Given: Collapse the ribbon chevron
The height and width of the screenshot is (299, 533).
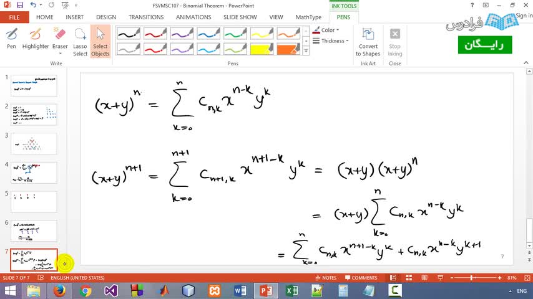Looking at the screenshot, I should tap(526, 62).
